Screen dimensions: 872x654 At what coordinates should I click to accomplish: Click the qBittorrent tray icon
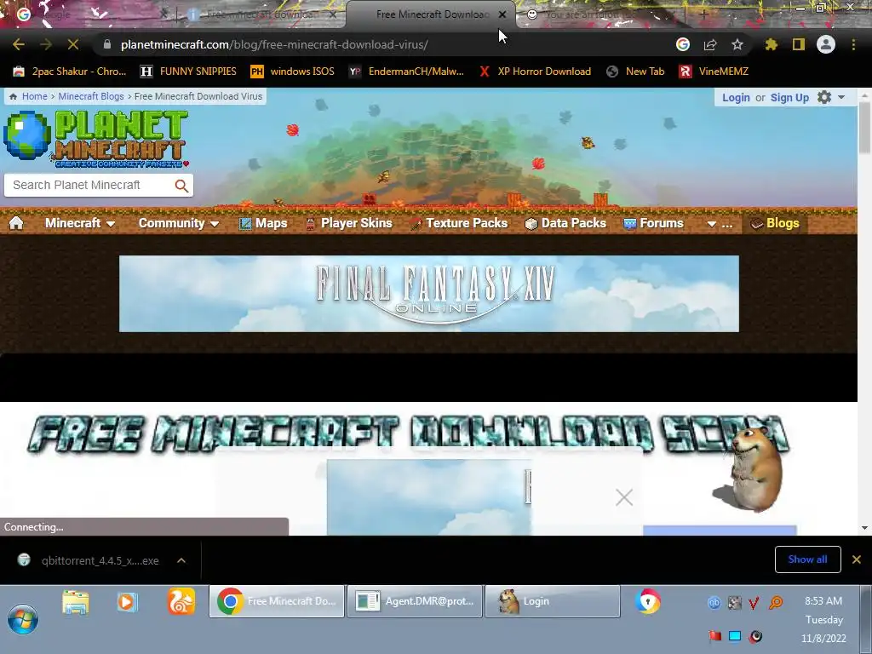point(714,603)
